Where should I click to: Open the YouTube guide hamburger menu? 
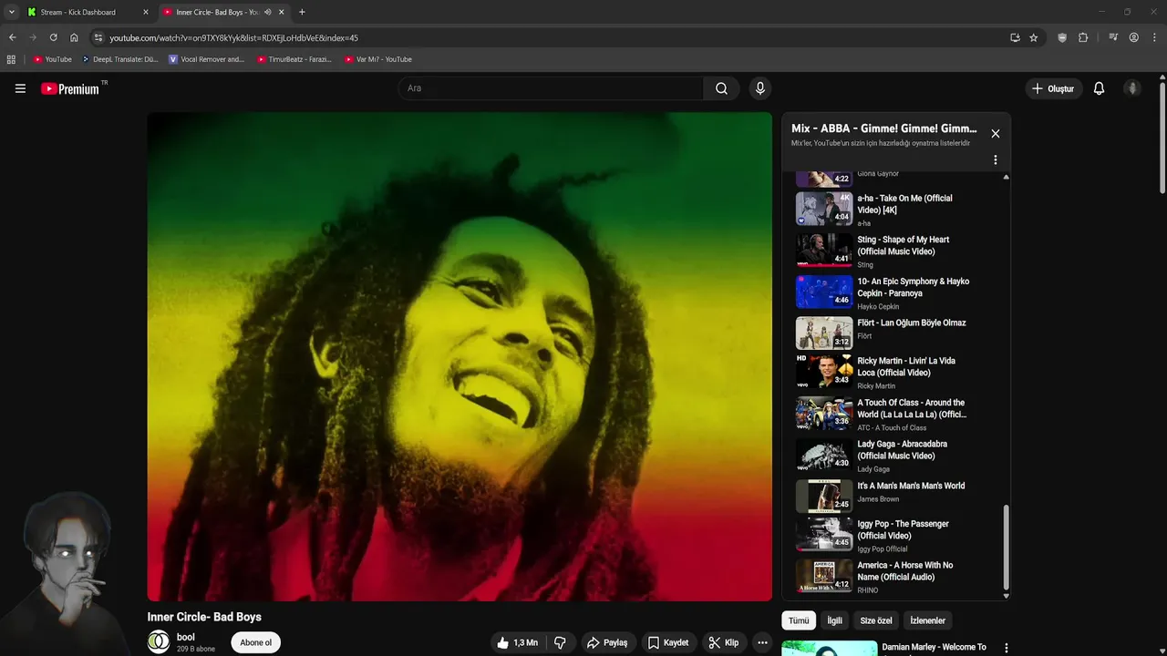click(20, 88)
